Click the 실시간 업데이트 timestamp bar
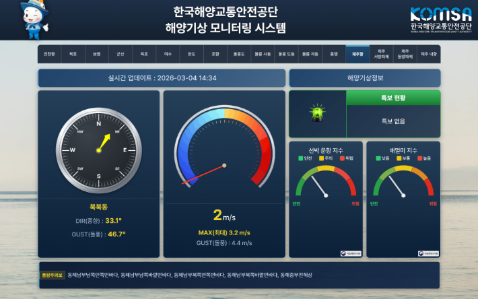This screenshot has width=478, height=299. (162, 78)
